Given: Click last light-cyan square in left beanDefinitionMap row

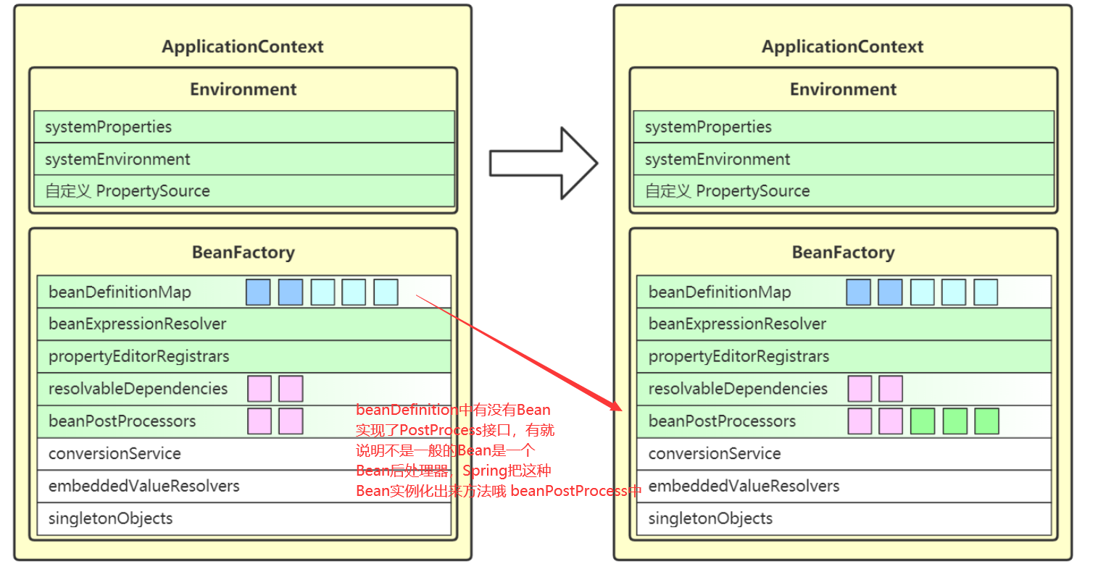Looking at the screenshot, I should pos(386,292).
